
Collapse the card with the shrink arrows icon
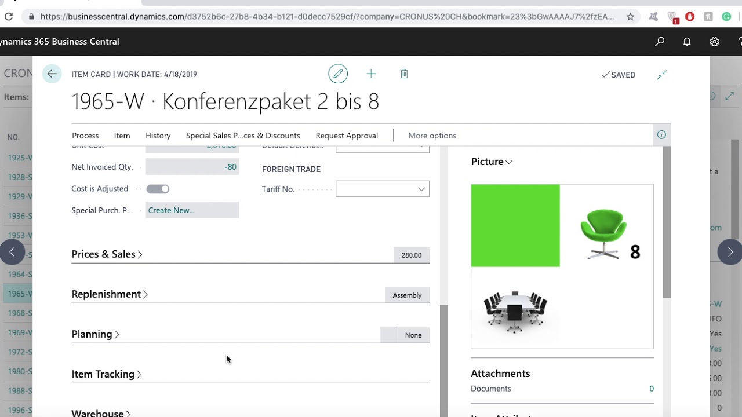(x=662, y=75)
